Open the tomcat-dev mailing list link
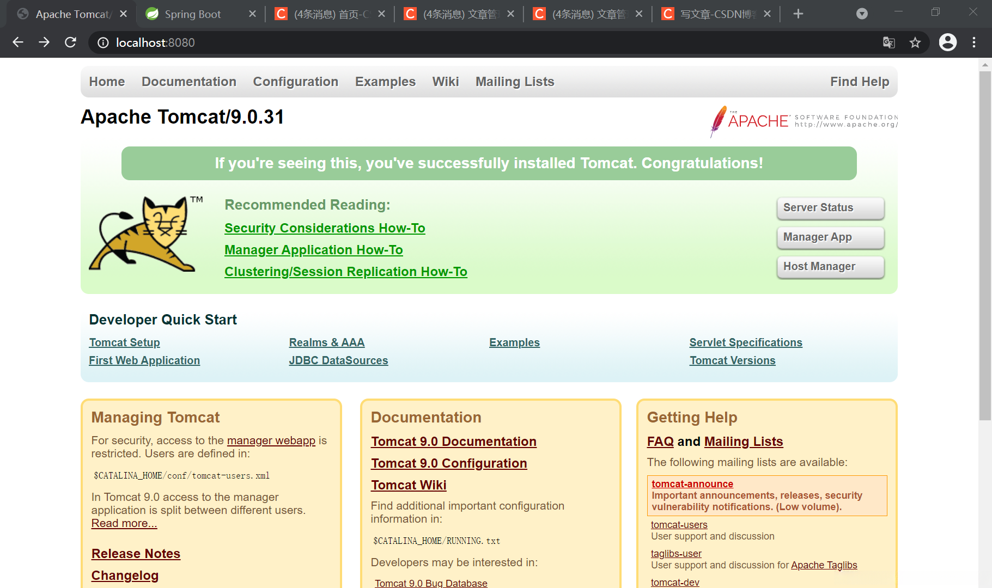Image resolution: width=992 pixels, height=588 pixels. [675, 583]
